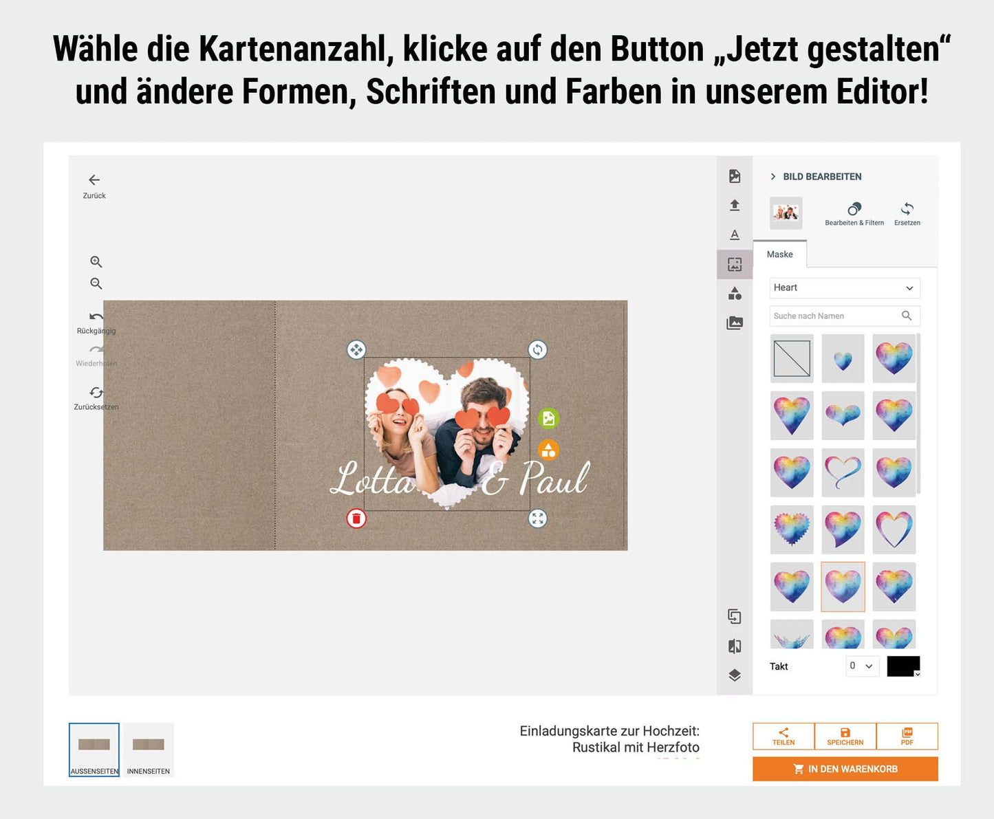This screenshot has width=994, height=819.
Task: Open Bearbeiten & Filtern
Action: [x=854, y=209]
